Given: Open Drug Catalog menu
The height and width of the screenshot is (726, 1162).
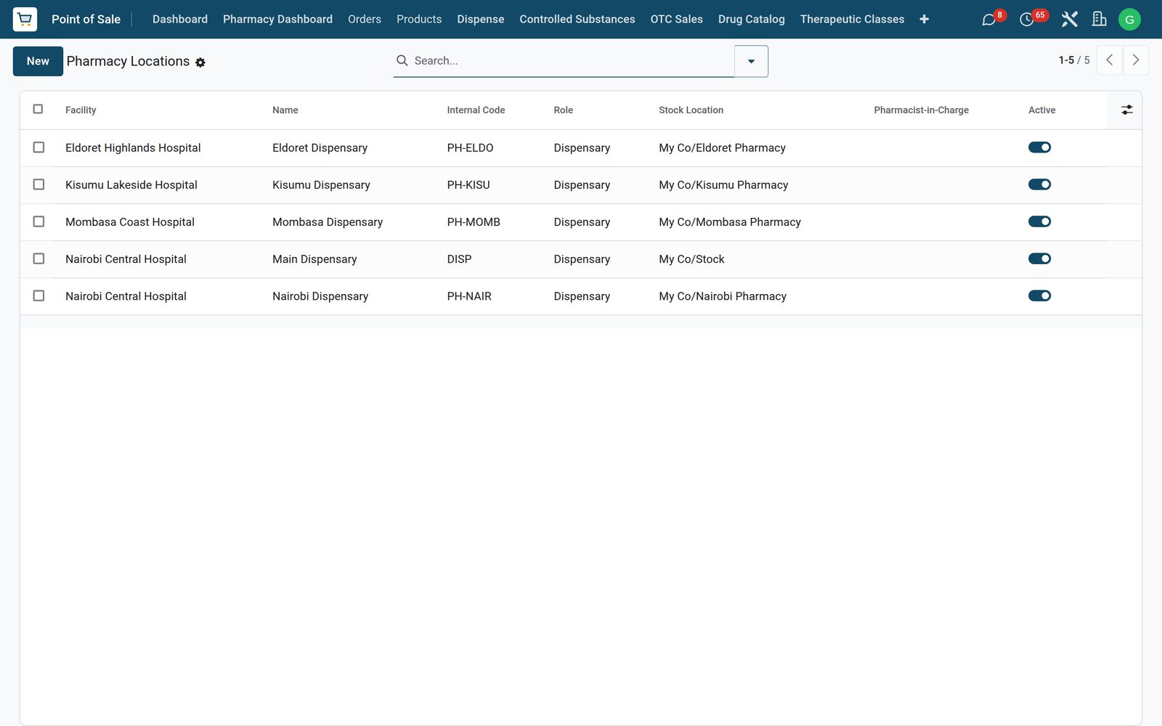Looking at the screenshot, I should (x=751, y=19).
